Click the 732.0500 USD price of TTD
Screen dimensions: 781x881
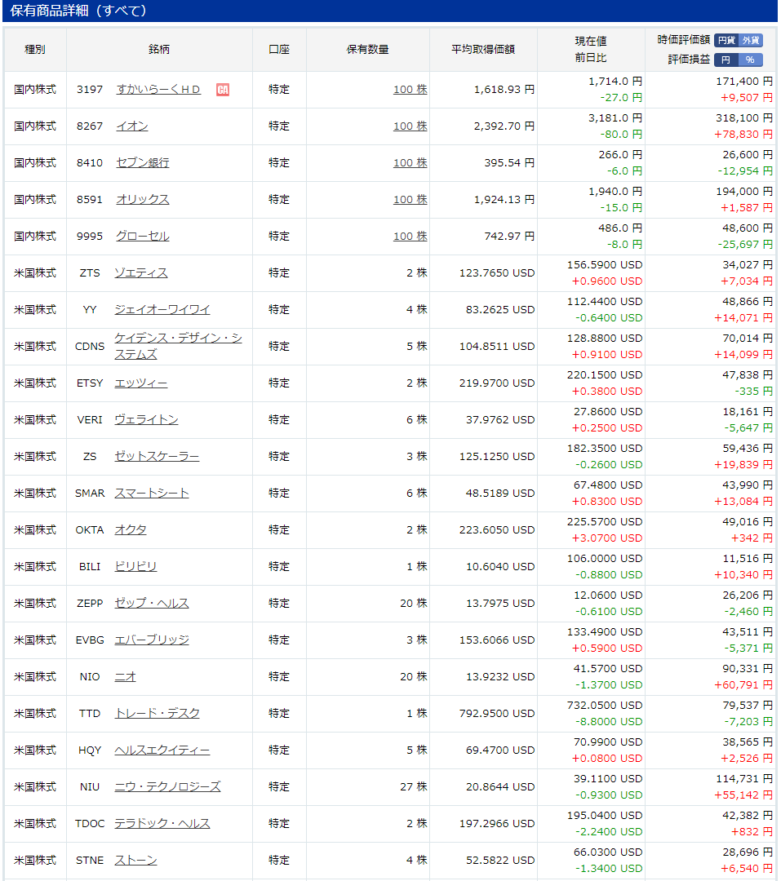coord(605,705)
